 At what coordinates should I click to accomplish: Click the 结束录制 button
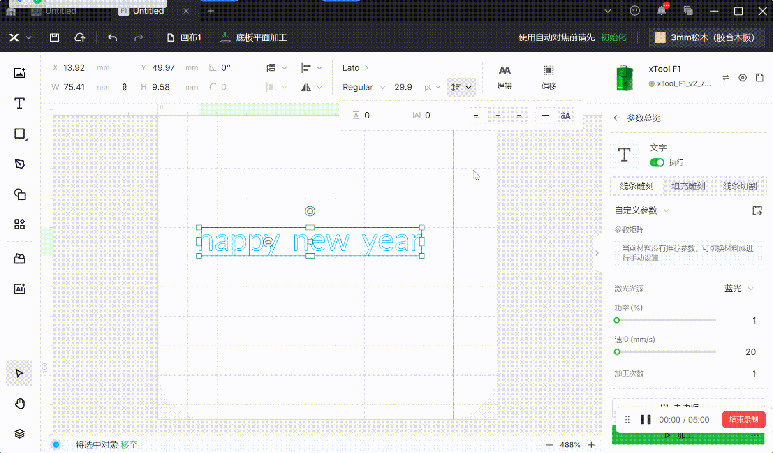(x=743, y=419)
